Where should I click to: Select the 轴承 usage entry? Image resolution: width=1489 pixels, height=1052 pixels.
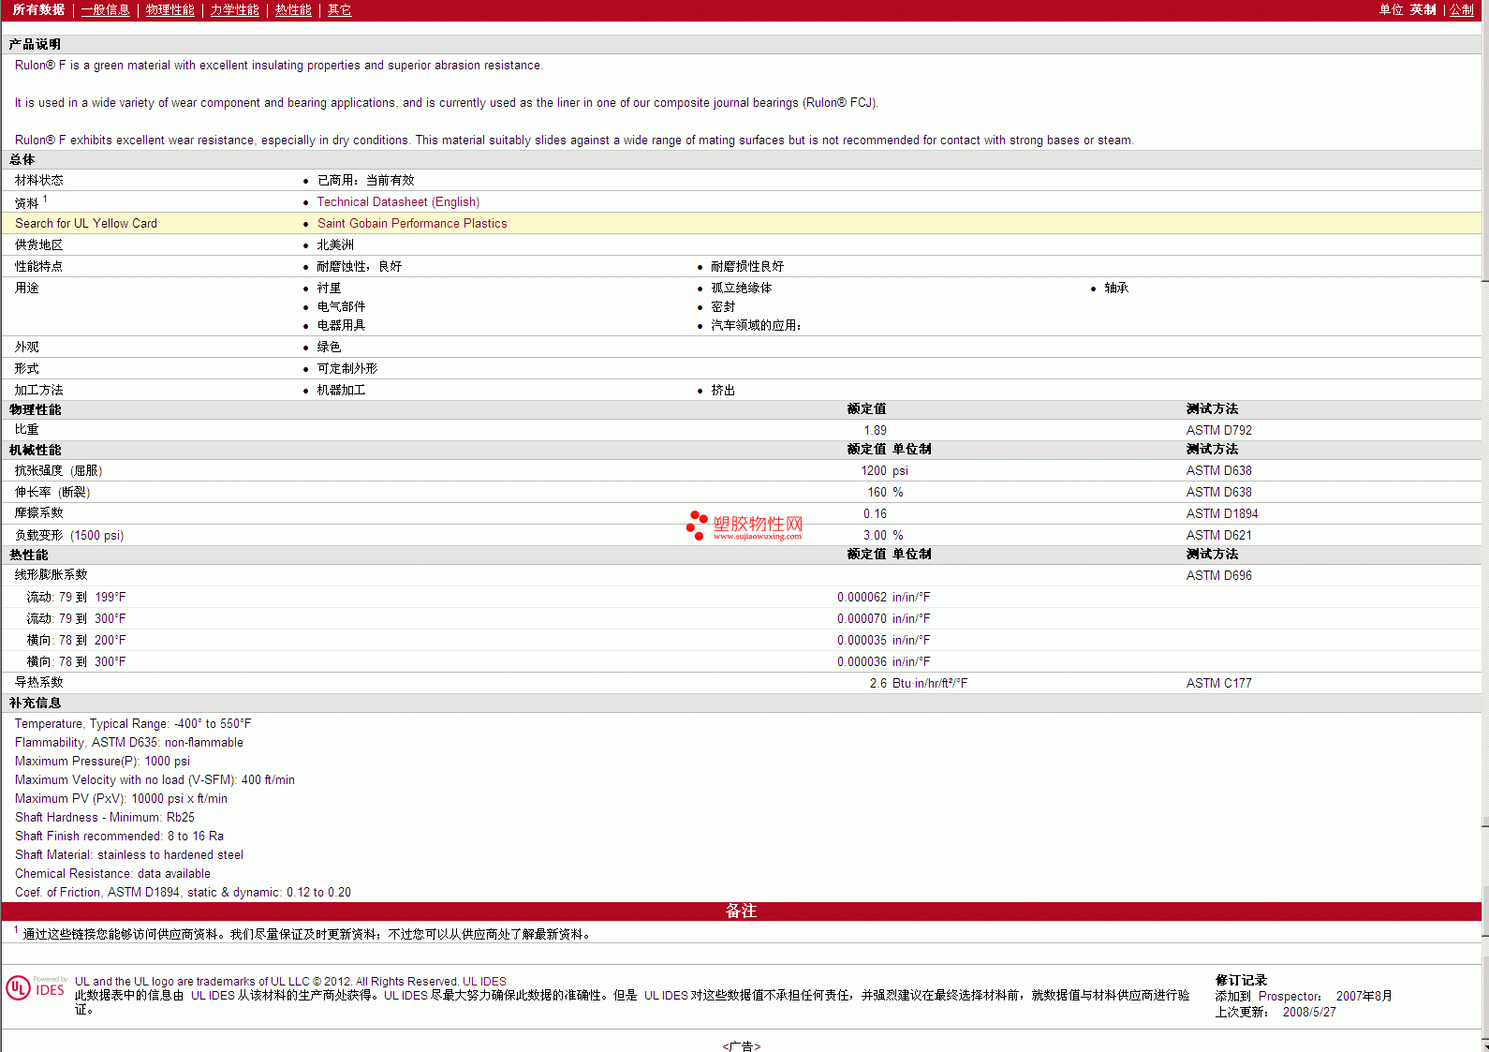coord(1116,288)
